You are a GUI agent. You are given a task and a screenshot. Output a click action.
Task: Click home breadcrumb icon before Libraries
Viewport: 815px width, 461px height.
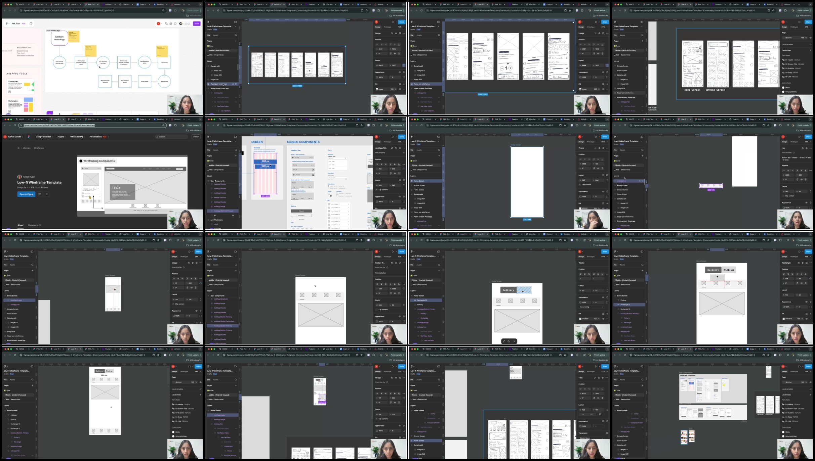[x=18, y=148]
